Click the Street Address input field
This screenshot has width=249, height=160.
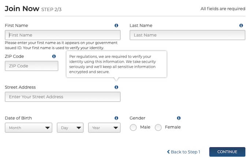click(63, 97)
